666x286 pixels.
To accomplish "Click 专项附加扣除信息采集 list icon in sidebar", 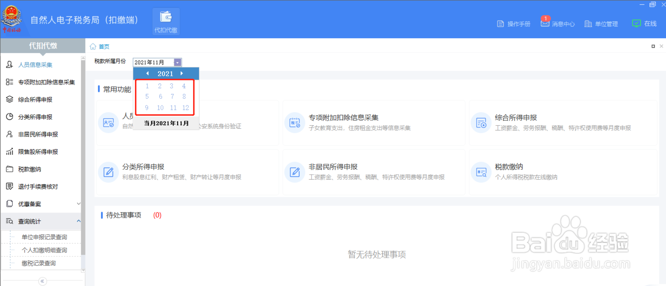I will point(10,82).
